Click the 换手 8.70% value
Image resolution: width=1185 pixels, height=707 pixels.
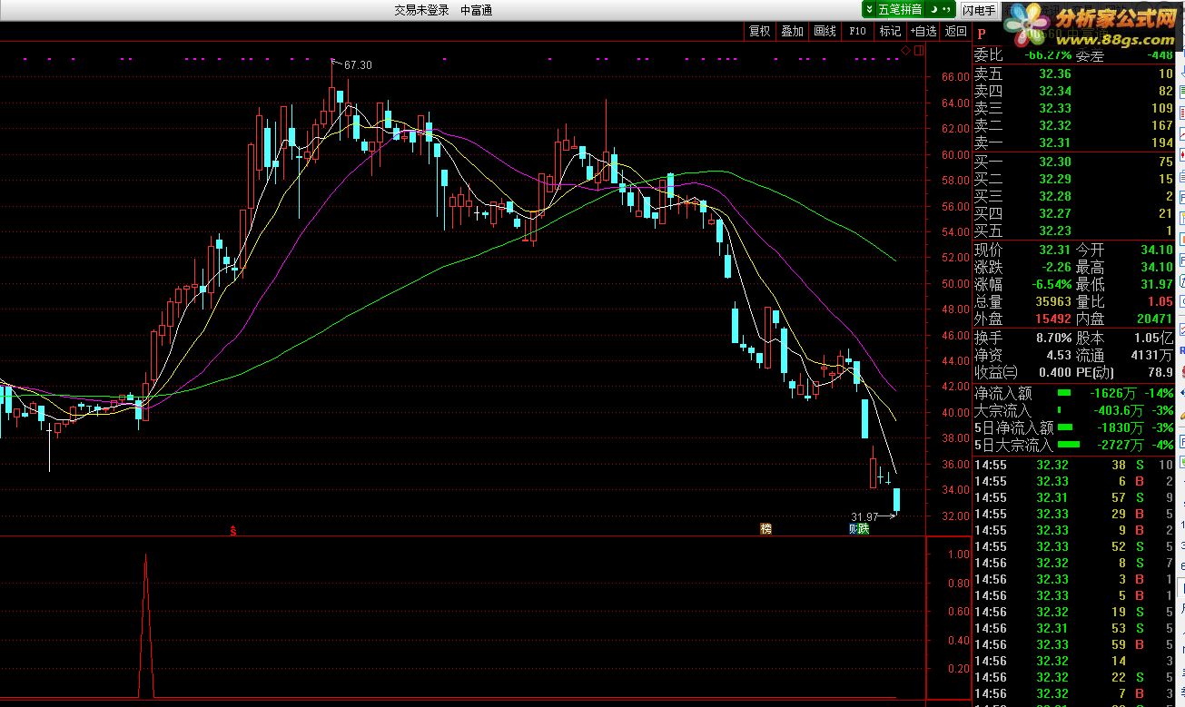(x=1053, y=338)
